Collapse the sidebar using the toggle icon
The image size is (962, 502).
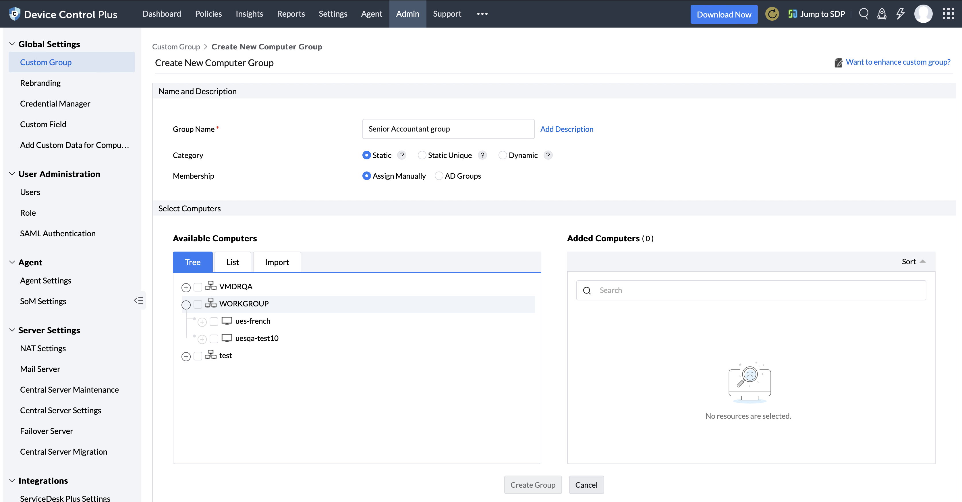point(138,300)
